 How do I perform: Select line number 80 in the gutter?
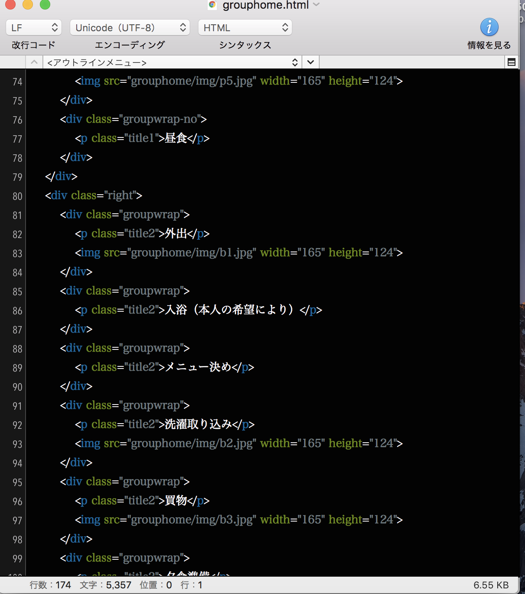[17, 196]
